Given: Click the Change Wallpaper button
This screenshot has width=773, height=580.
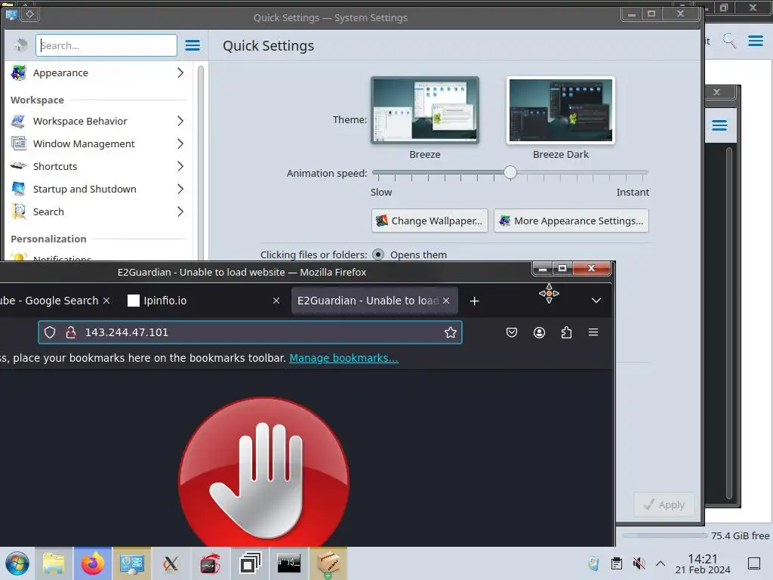Looking at the screenshot, I should (x=430, y=221).
